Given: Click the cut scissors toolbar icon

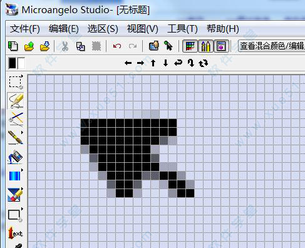Looking at the screenshot, I should click(x=65, y=46).
